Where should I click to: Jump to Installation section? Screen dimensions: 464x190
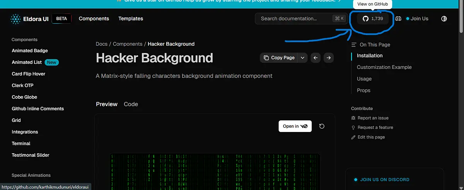tap(370, 56)
